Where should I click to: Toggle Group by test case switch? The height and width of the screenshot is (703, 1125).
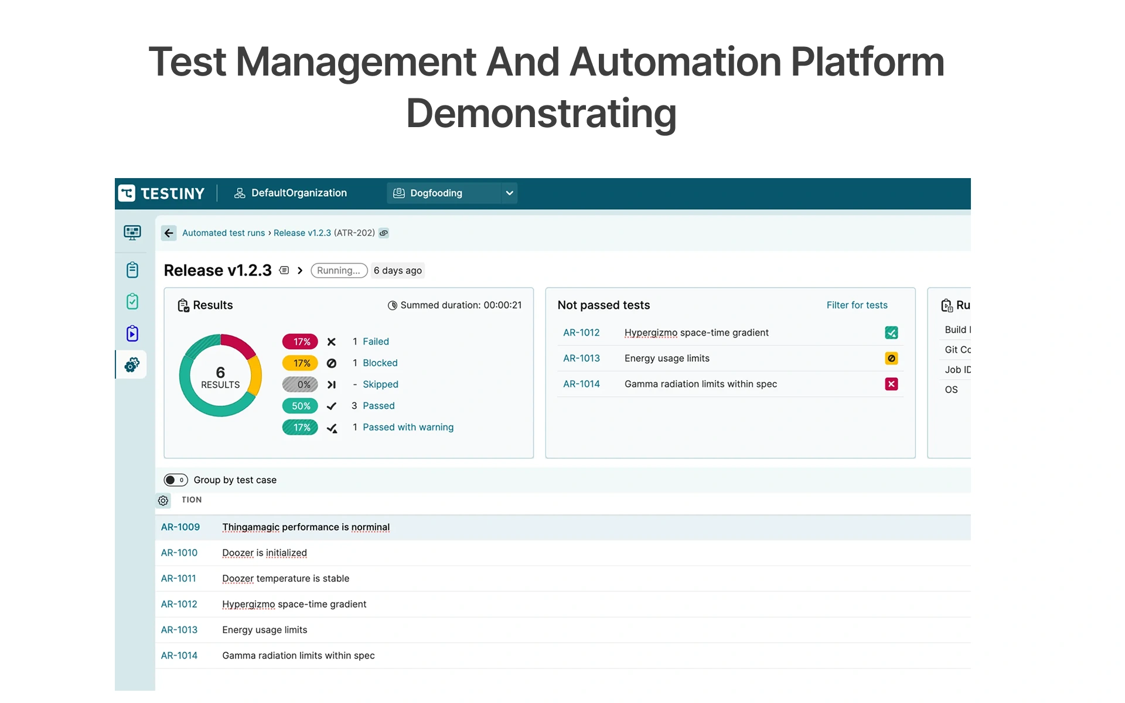(x=175, y=480)
